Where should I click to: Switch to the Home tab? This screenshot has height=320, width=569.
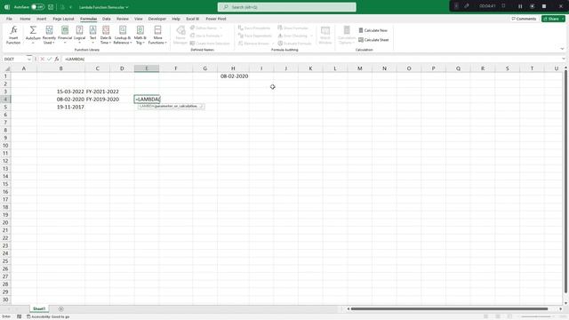click(25, 19)
